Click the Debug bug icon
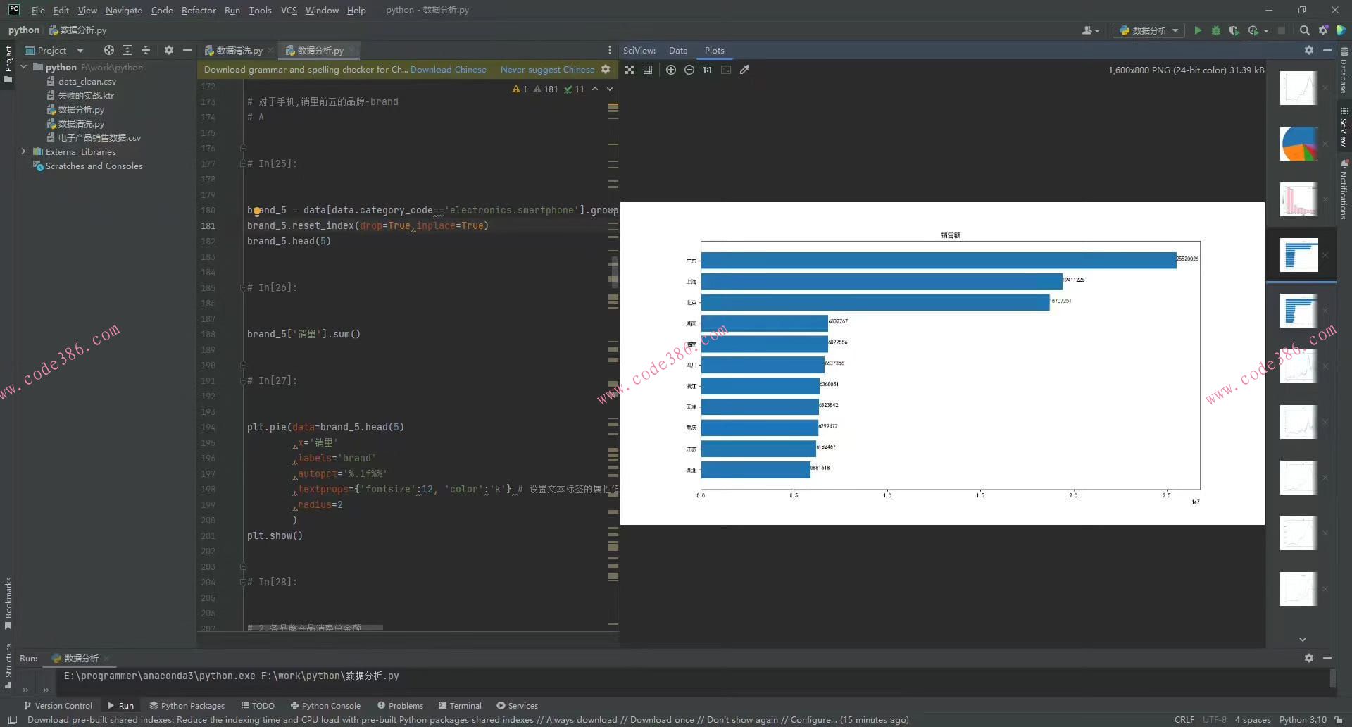This screenshot has height=727, width=1352. pos(1216,30)
